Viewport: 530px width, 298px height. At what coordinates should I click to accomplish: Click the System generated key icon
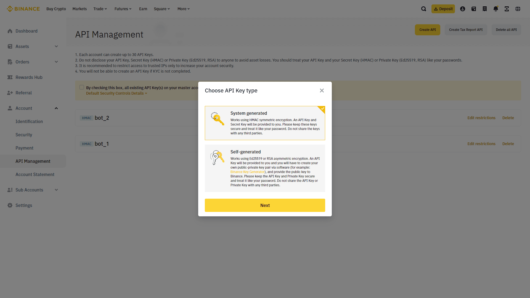pyautogui.click(x=218, y=119)
